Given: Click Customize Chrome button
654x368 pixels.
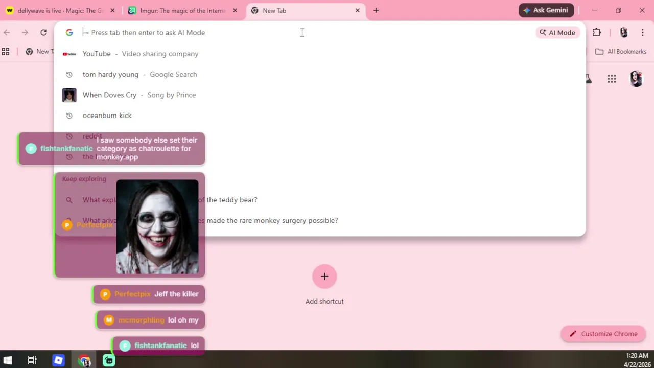Looking at the screenshot, I should point(603,334).
